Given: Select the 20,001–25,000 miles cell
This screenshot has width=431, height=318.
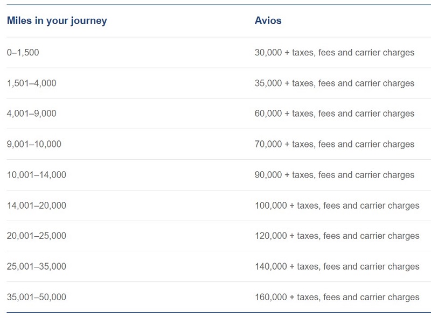Looking at the screenshot, I should (37, 236).
